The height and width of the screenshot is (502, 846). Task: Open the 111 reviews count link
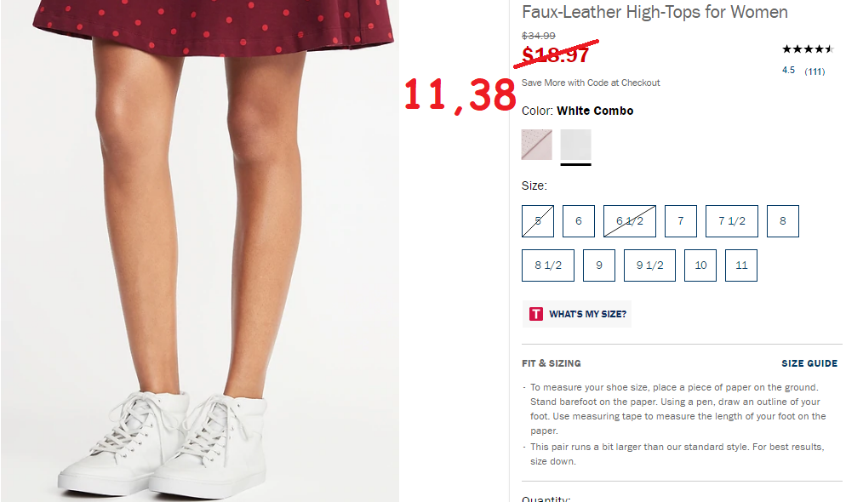click(815, 71)
